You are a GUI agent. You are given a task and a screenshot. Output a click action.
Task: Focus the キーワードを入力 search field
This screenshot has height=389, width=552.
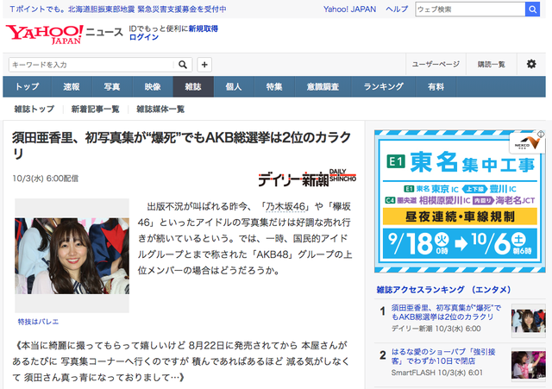tap(91, 65)
